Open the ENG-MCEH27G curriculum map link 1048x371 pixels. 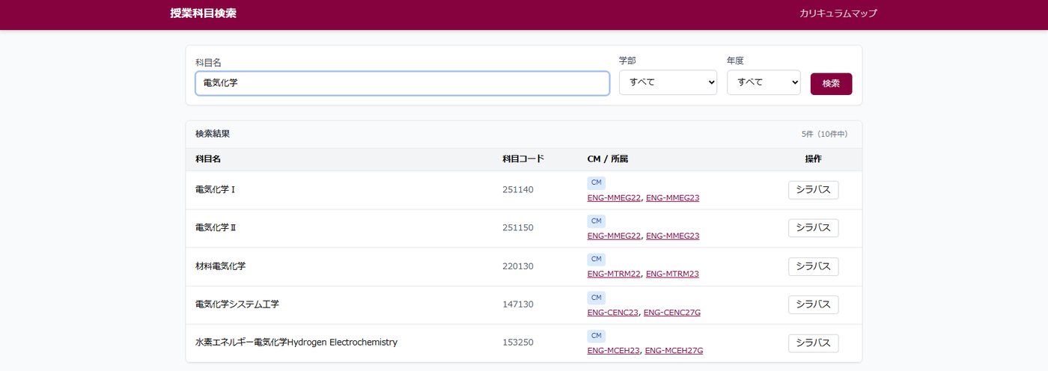coord(674,351)
